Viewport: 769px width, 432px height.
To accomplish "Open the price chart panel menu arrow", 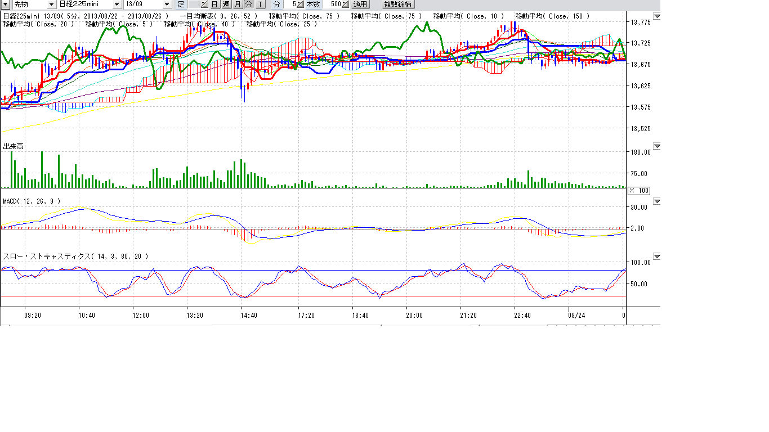I will point(656,16).
